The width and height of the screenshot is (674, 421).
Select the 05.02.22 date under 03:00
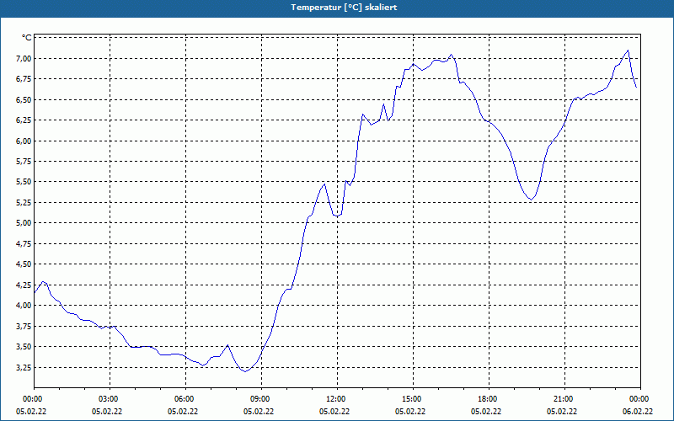coord(107,412)
